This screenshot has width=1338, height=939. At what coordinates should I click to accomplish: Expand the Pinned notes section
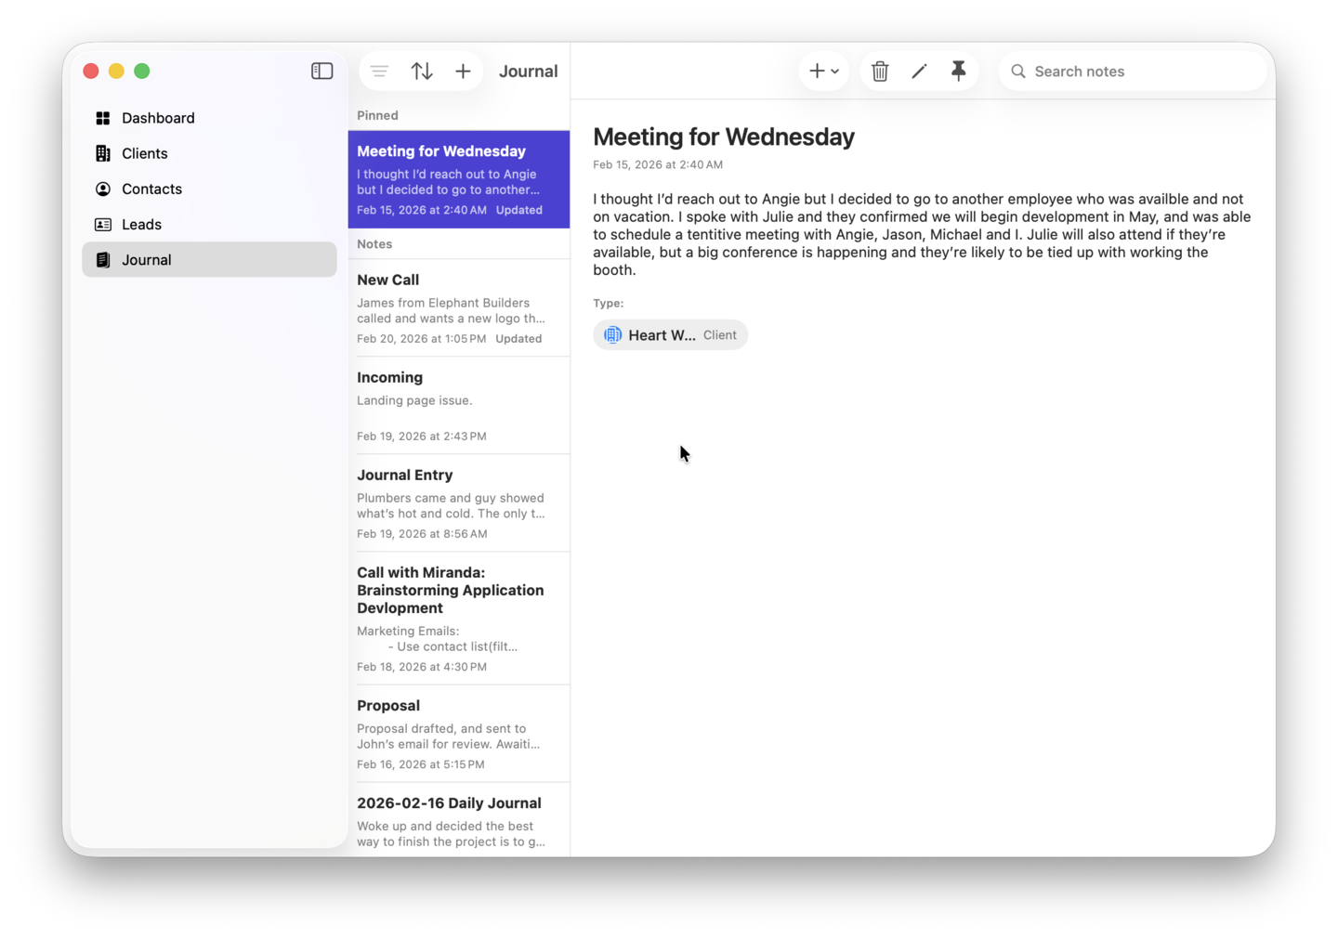coord(377,115)
